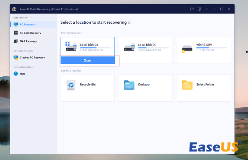Minimize the EaseUS window

tap(214, 9)
